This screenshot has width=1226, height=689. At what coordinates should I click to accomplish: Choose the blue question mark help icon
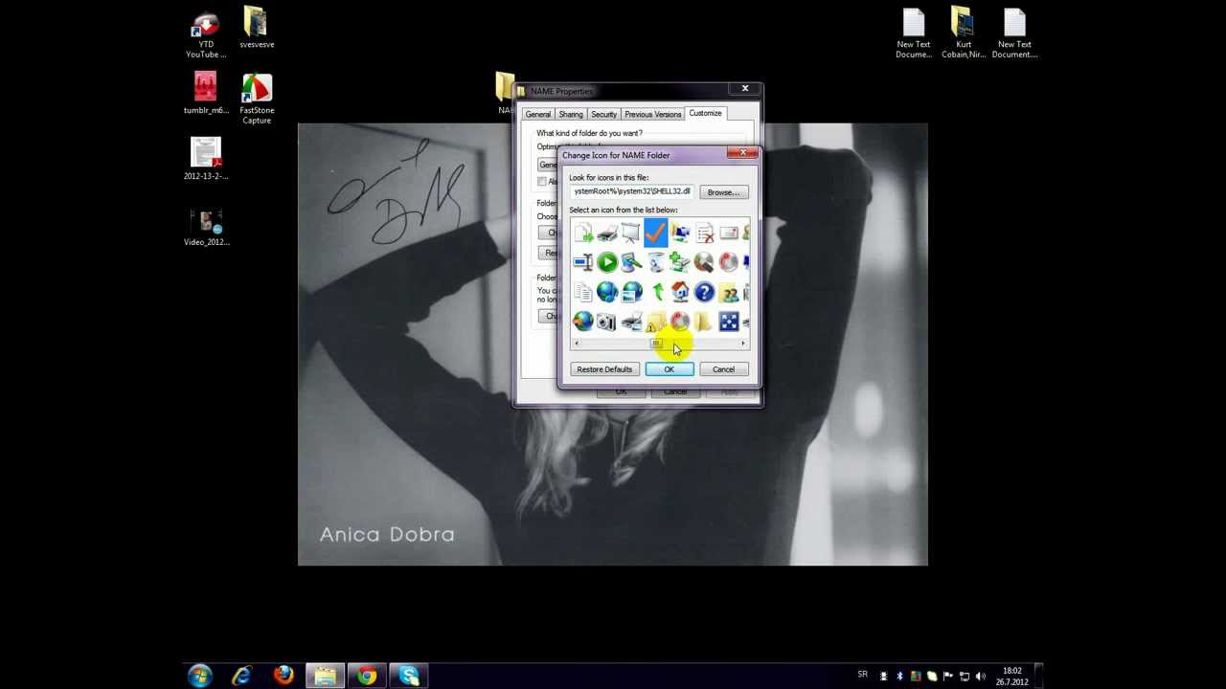(x=704, y=292)
